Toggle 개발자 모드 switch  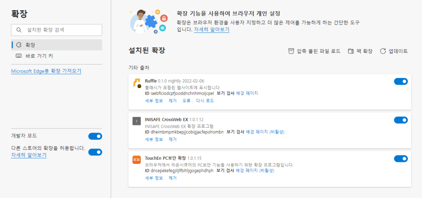click(95, 136)
